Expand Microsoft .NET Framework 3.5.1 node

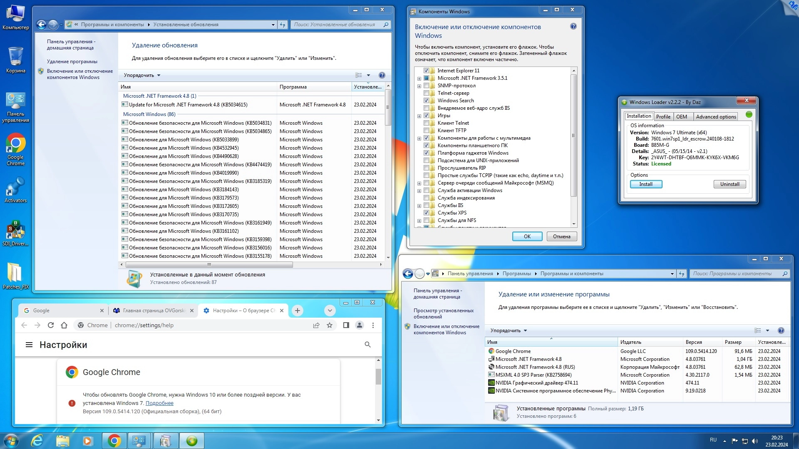pyautogui.click(x=419, y=78)
